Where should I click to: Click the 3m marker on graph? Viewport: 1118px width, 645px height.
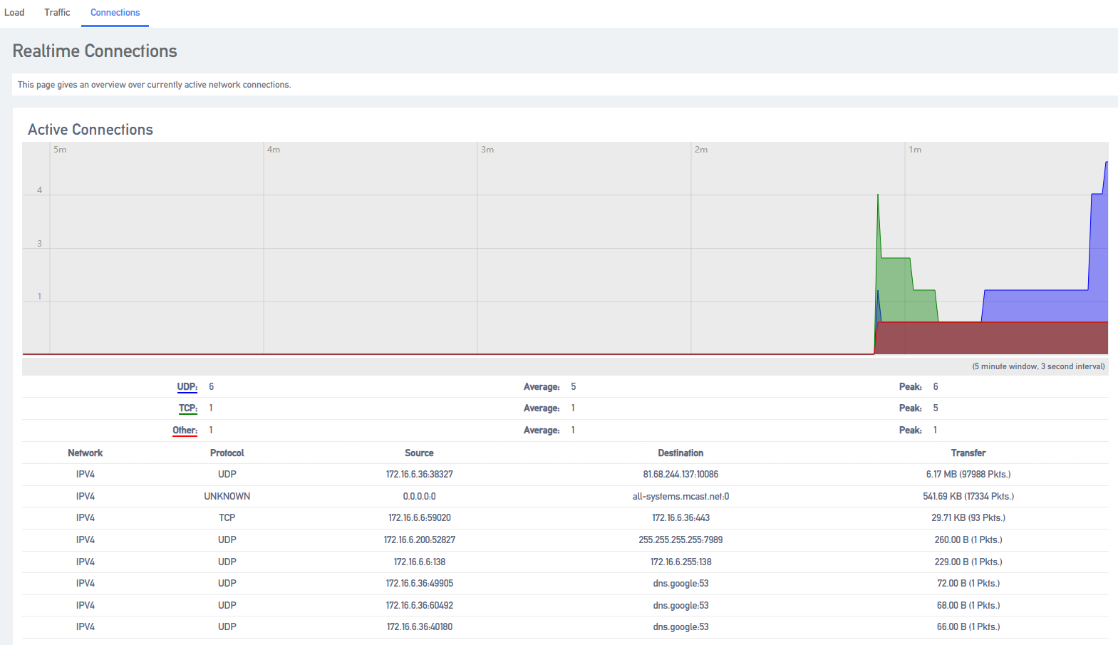pyautogui.click(x=487, y=150)
